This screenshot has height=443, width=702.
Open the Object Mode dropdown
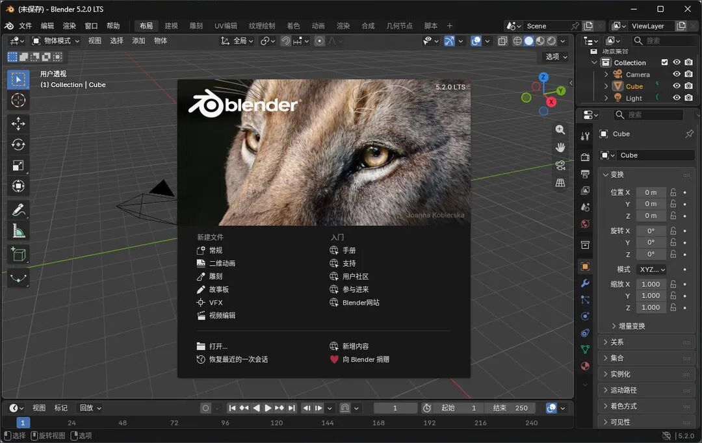click(56, 41)
